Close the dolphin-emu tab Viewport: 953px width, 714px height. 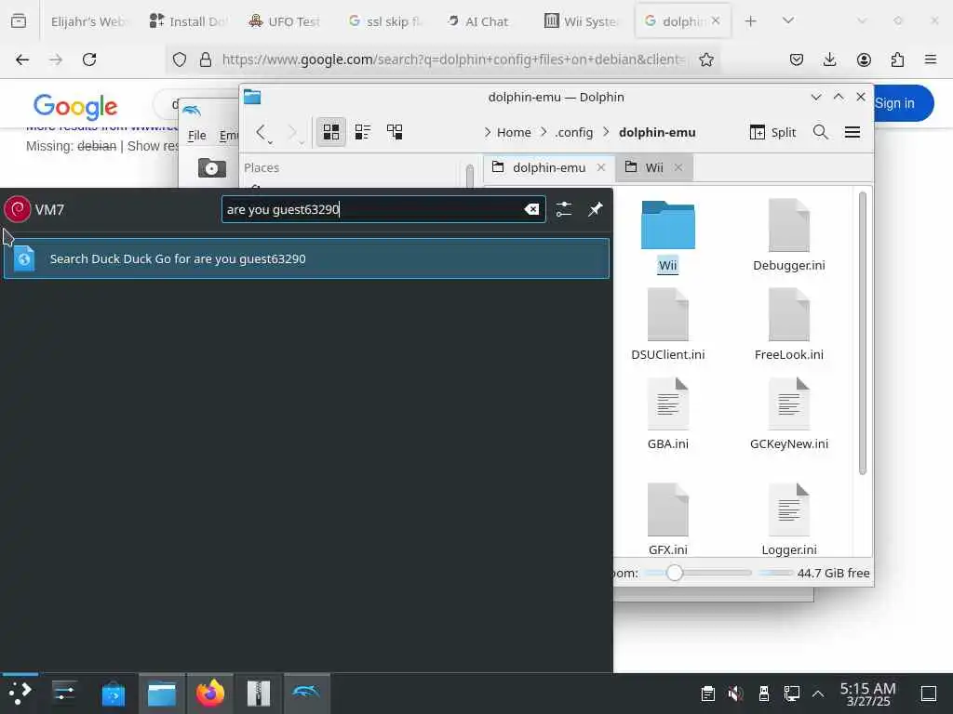[601, 167]
